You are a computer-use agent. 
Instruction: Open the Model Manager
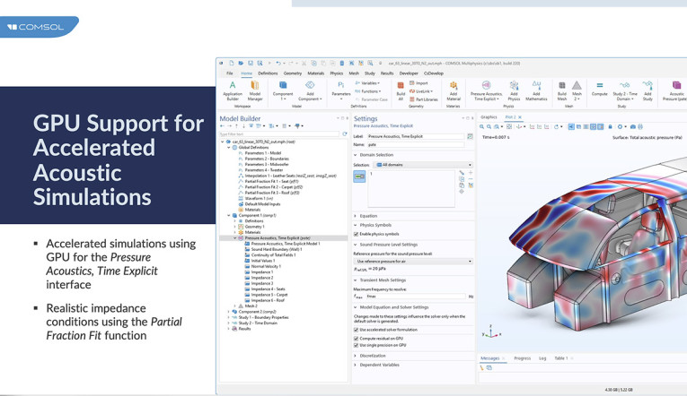point(254,90)
